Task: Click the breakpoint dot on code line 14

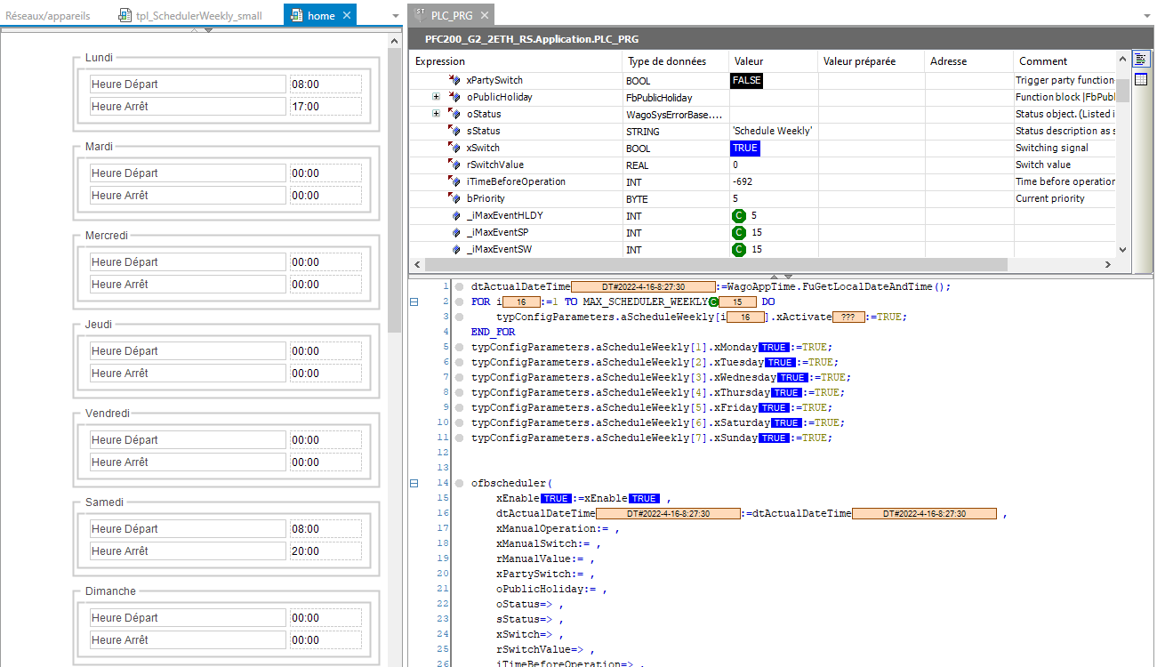Action: tap(459, 484)
